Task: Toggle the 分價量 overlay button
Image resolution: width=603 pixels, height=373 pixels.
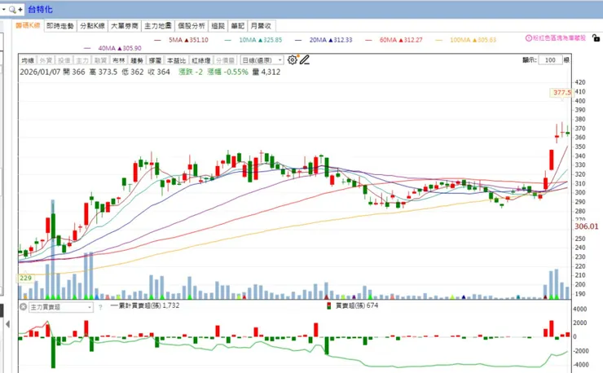Action: pyautogui.click(x=225, y=60)
